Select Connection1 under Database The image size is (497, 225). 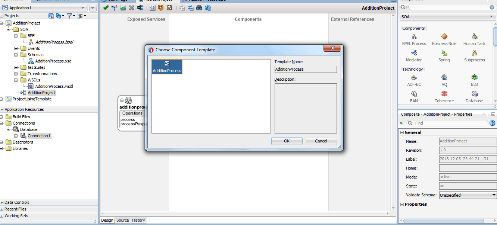click(39, 136)
